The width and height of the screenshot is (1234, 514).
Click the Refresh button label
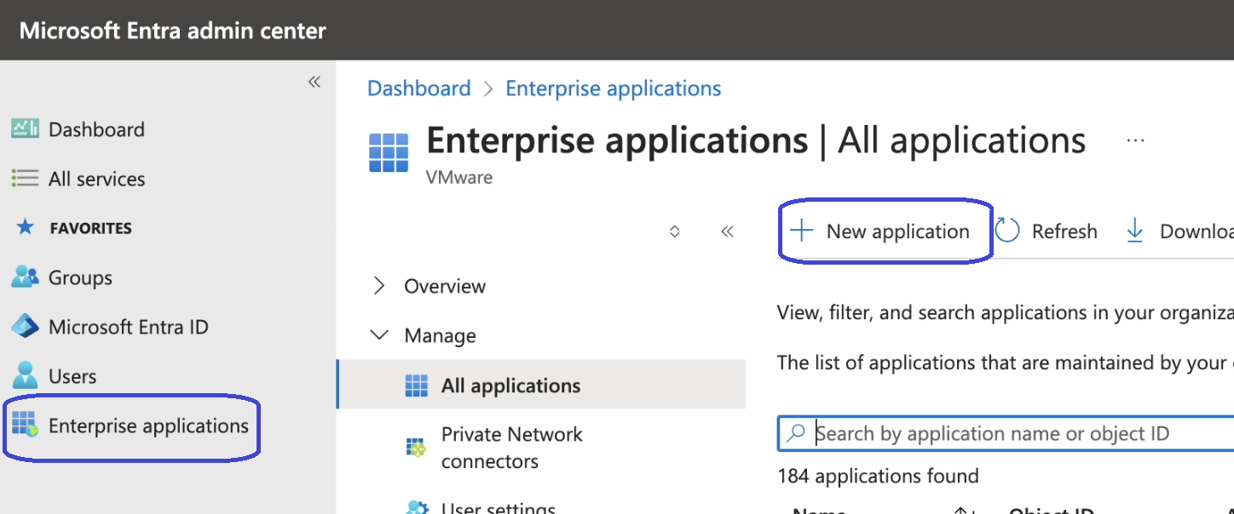click(x=1064, y=231)
